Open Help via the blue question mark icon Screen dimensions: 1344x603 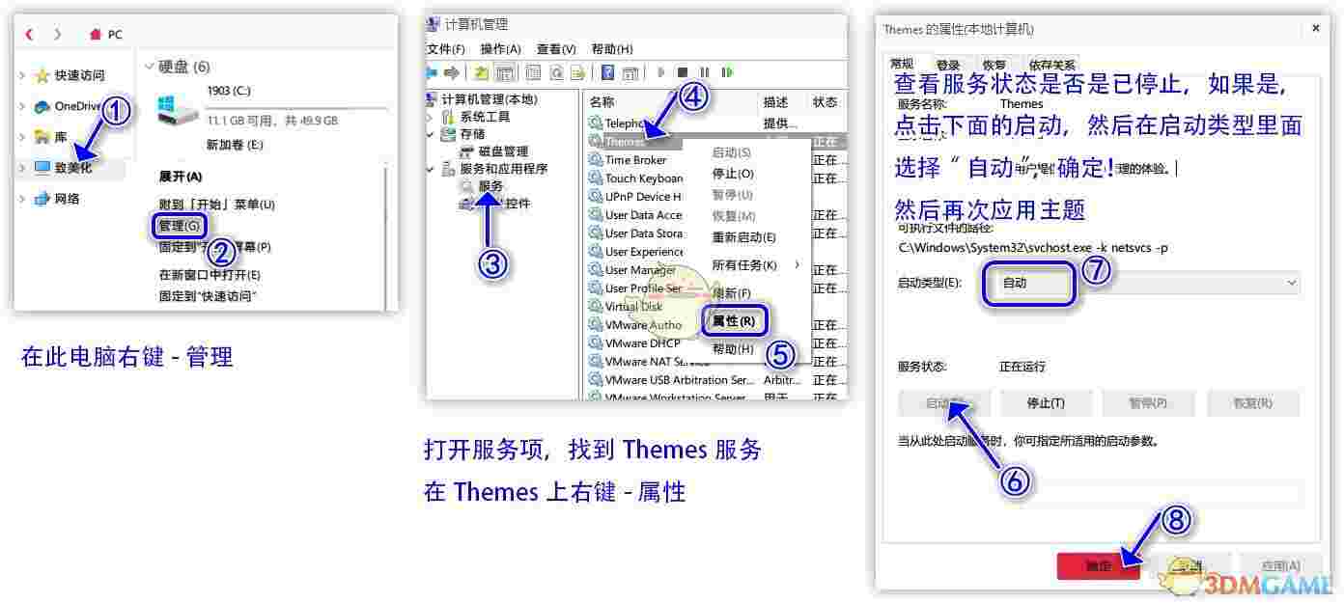click(x=607, y=71)
